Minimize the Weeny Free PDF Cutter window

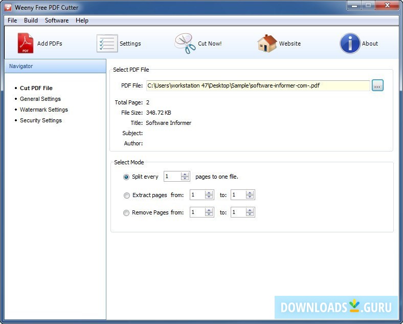pos(354,6)
